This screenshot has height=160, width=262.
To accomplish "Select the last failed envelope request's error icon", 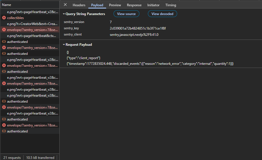I will click(4, 125).
